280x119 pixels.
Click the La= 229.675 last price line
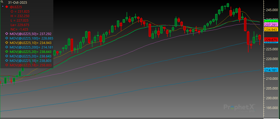tap(20, 25)
